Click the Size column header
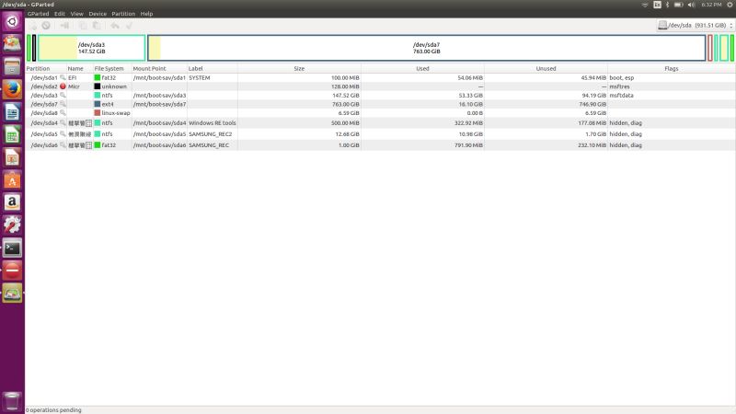 [299, 68]
